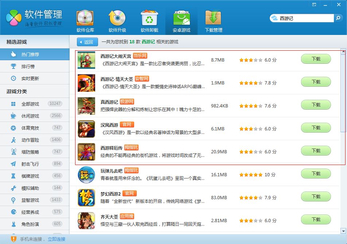The image size is (347, 244).
Task: Click the 立即连接 link
Action: [x=56, y=239]
